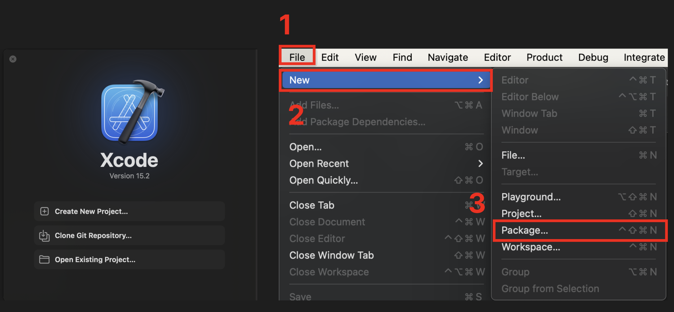Click the folder icon beside Open Existing Project

(x=44, y=259)
